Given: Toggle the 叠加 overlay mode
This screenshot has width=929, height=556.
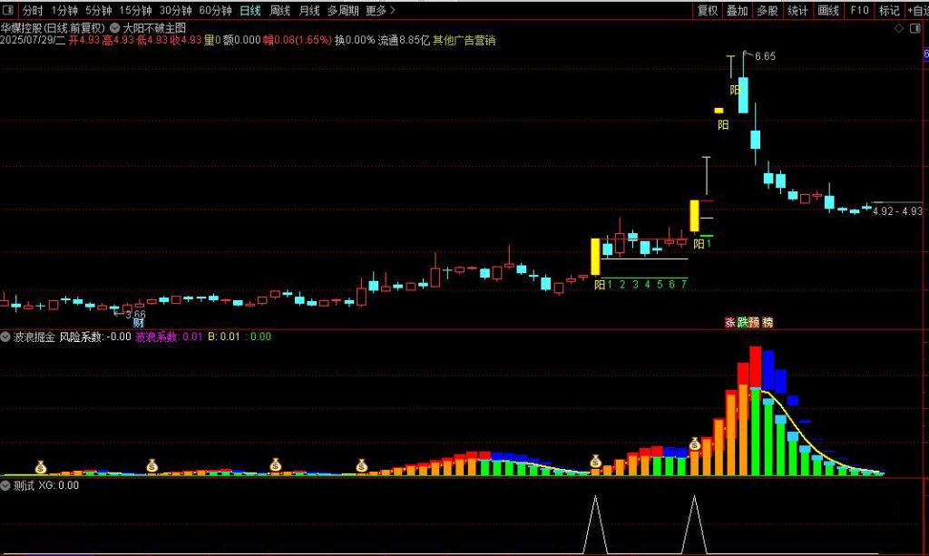Looking at the screenshot, I should pyautogui.click(x=737, y=11).
